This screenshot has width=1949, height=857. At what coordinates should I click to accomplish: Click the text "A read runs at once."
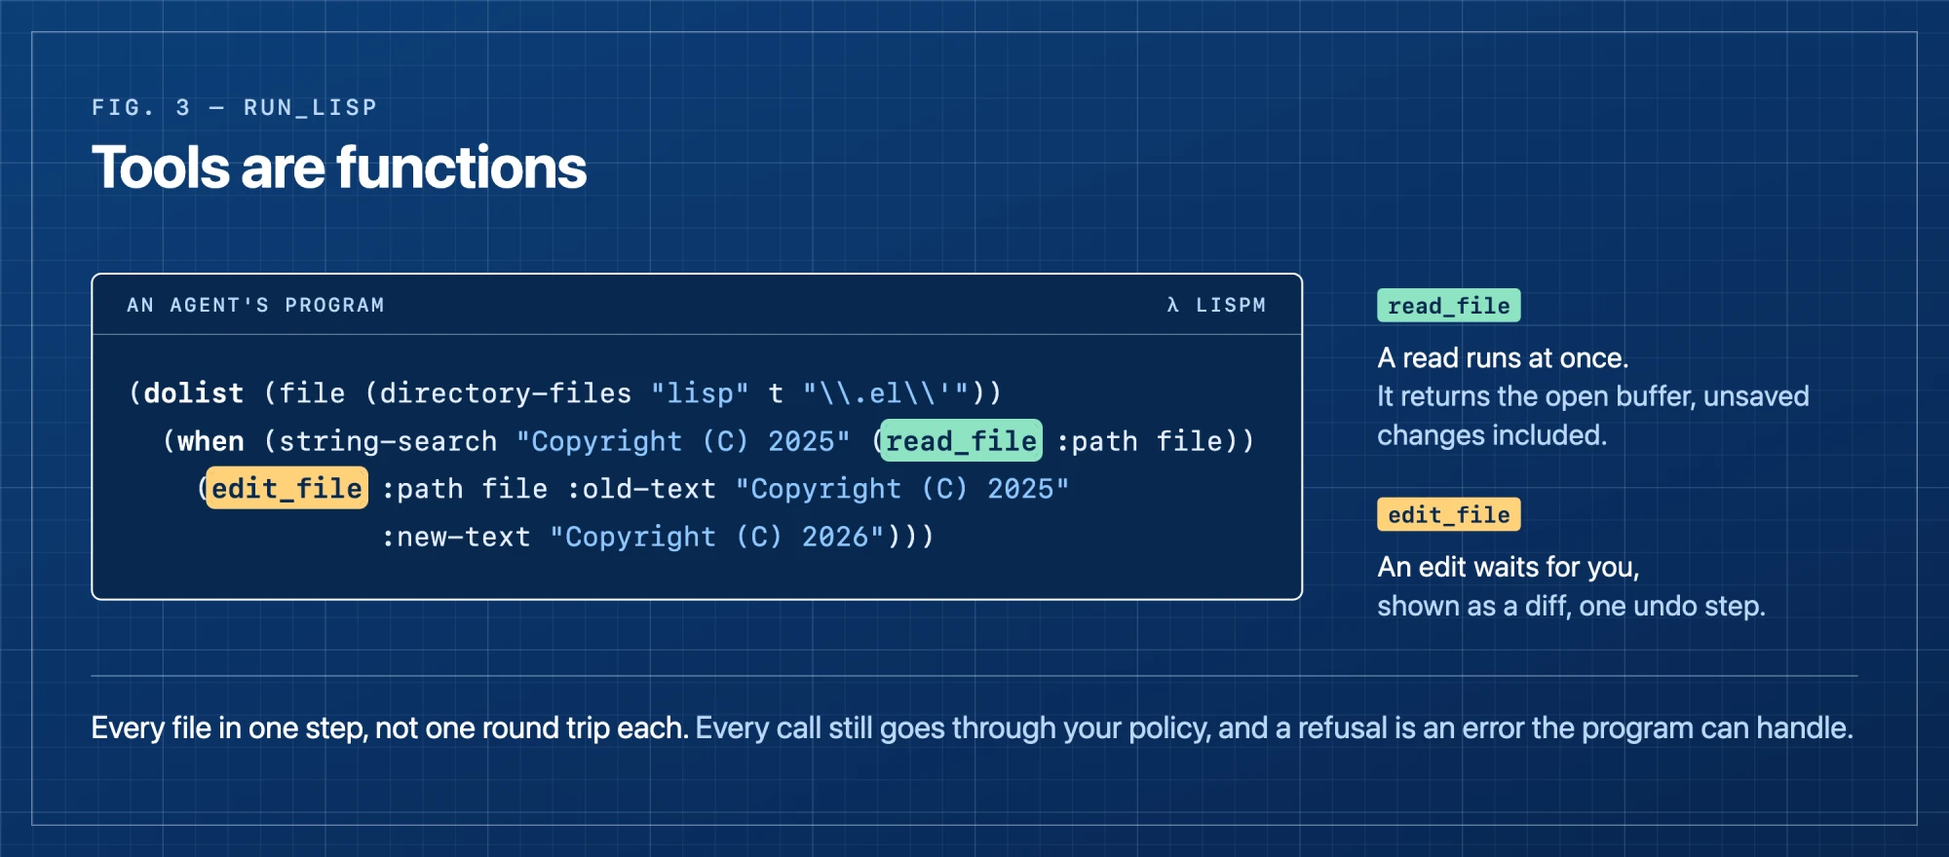[1503, 358]
